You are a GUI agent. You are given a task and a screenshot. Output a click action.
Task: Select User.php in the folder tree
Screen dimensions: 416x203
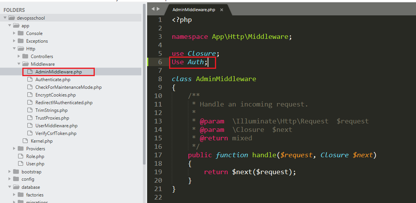coord(35,164)
